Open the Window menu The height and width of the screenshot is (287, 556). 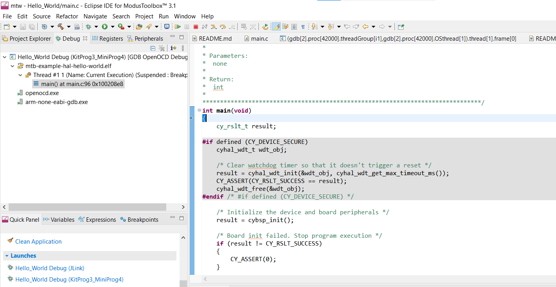185,16
